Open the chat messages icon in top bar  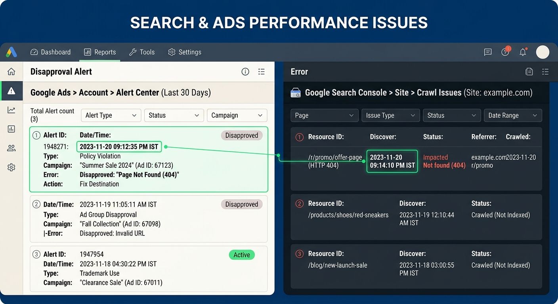(x=488, y=52)
